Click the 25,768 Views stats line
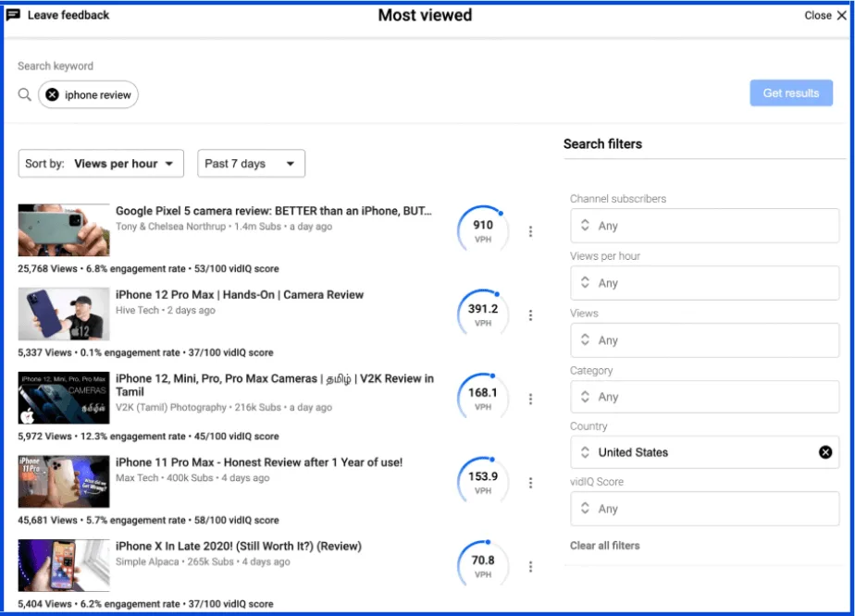855x616 pixels. click(148, 269)
